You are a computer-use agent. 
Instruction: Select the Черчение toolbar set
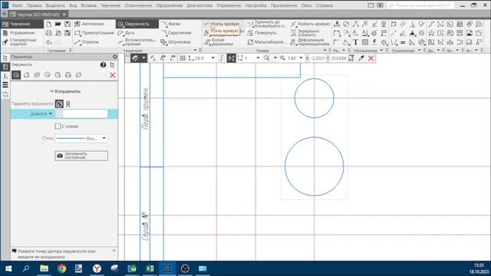[22, 24]
